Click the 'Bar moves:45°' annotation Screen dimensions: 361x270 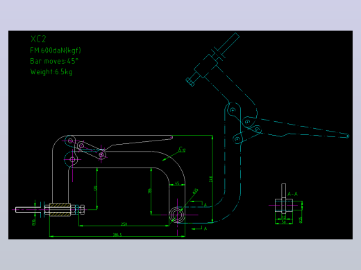54,61
